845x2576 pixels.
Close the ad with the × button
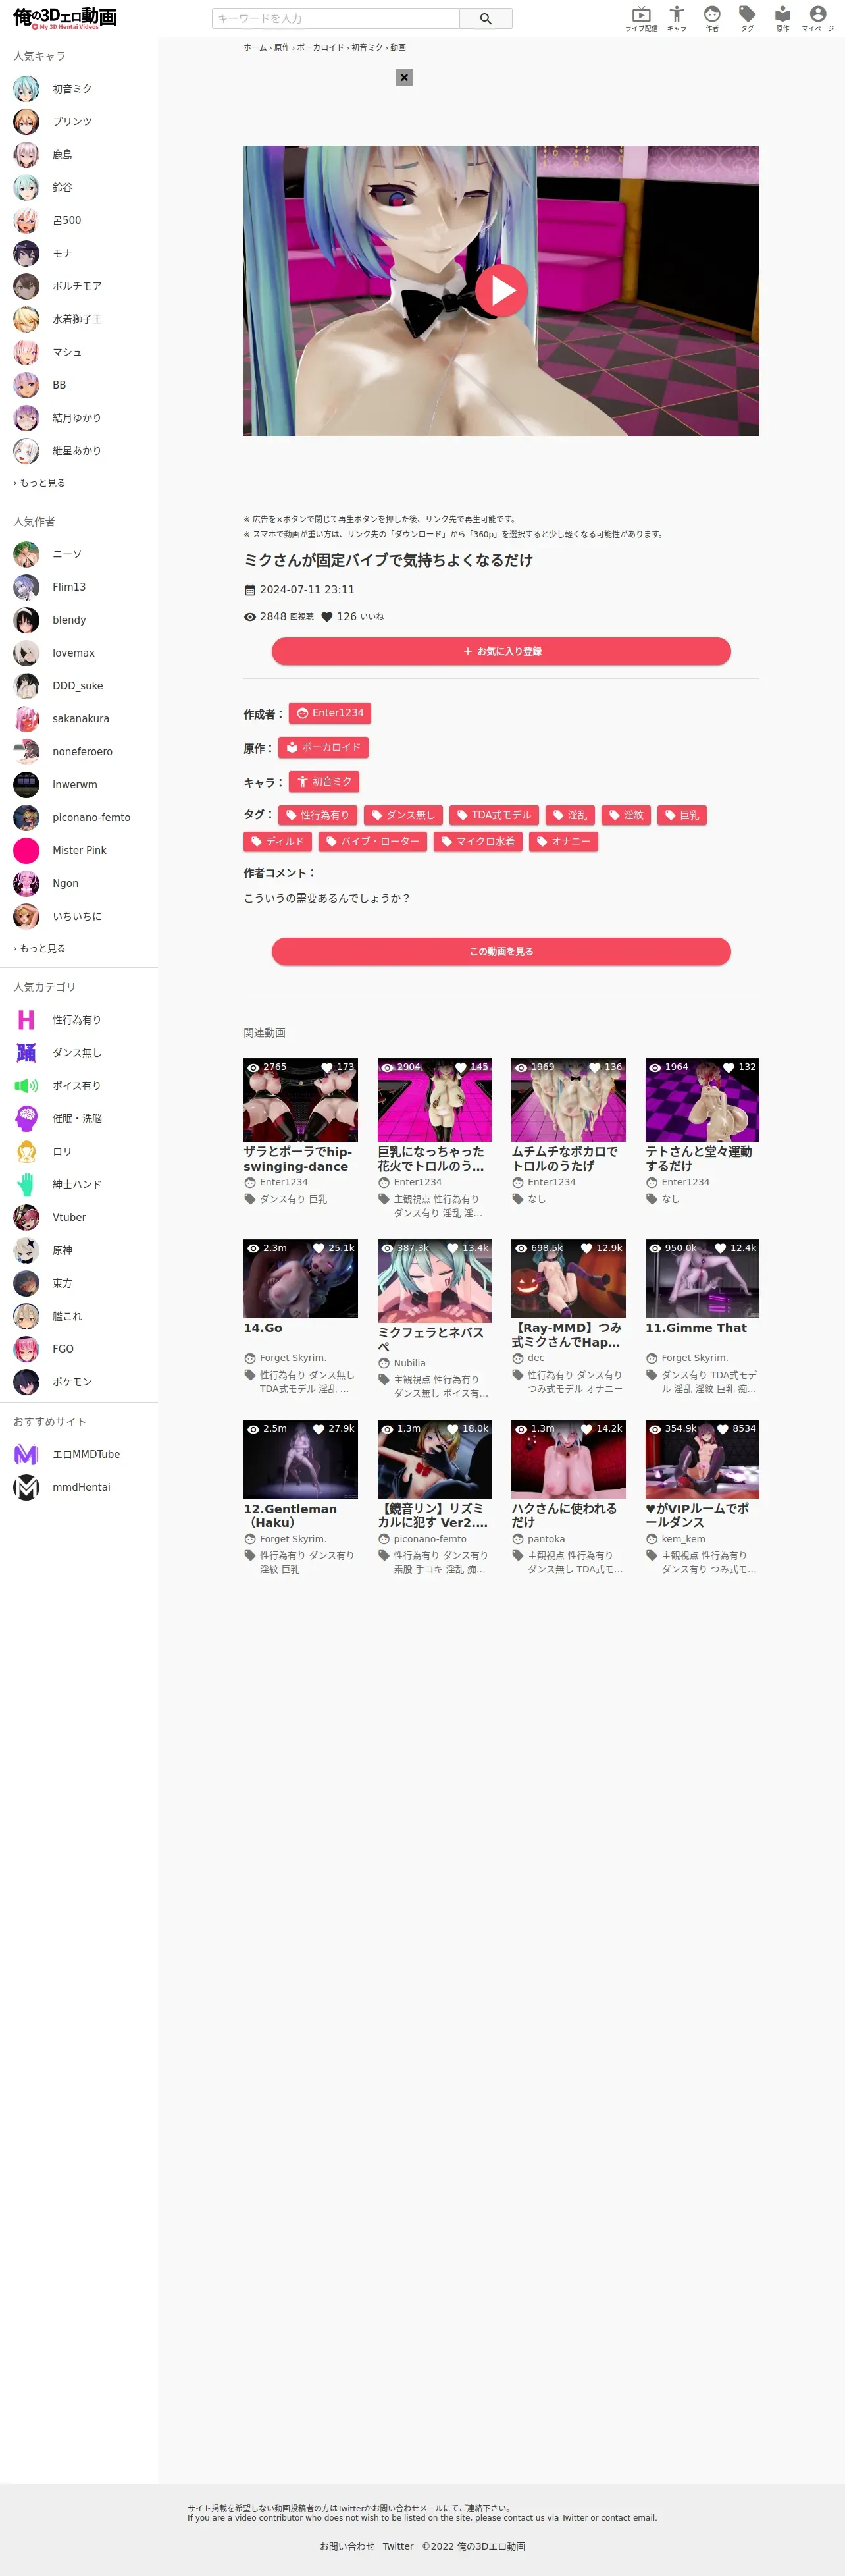point(404,77)
